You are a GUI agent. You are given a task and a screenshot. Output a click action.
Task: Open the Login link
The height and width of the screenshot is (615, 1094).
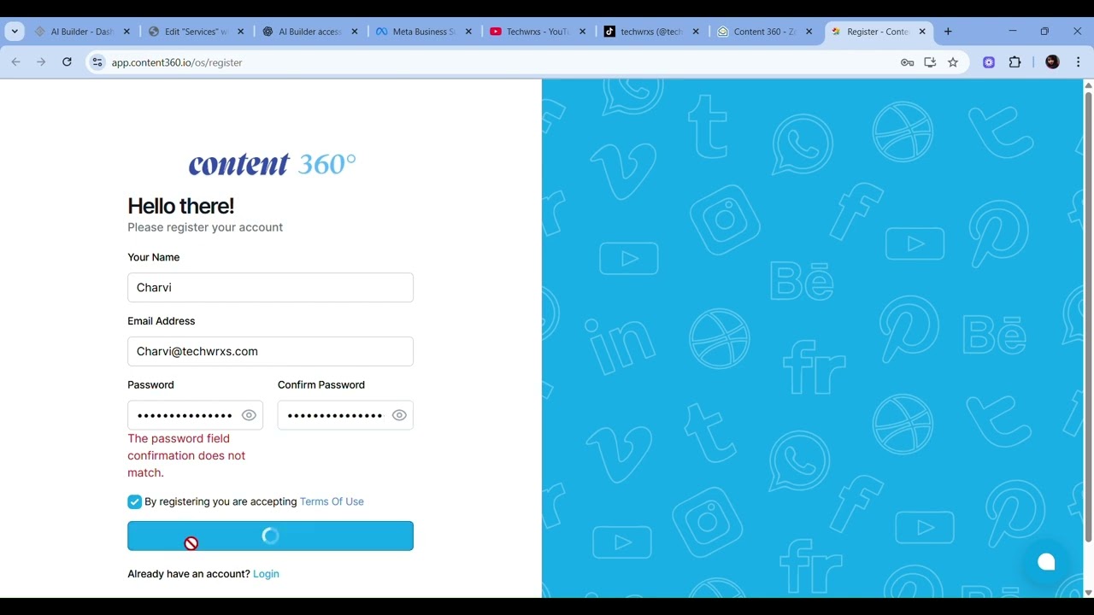point(266,574)
